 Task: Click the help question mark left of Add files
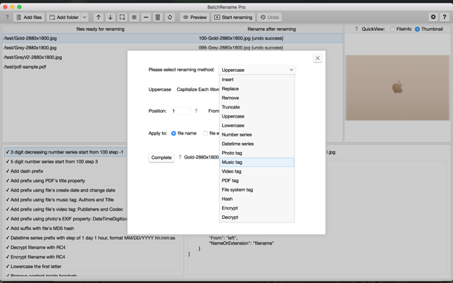(7, 18)
